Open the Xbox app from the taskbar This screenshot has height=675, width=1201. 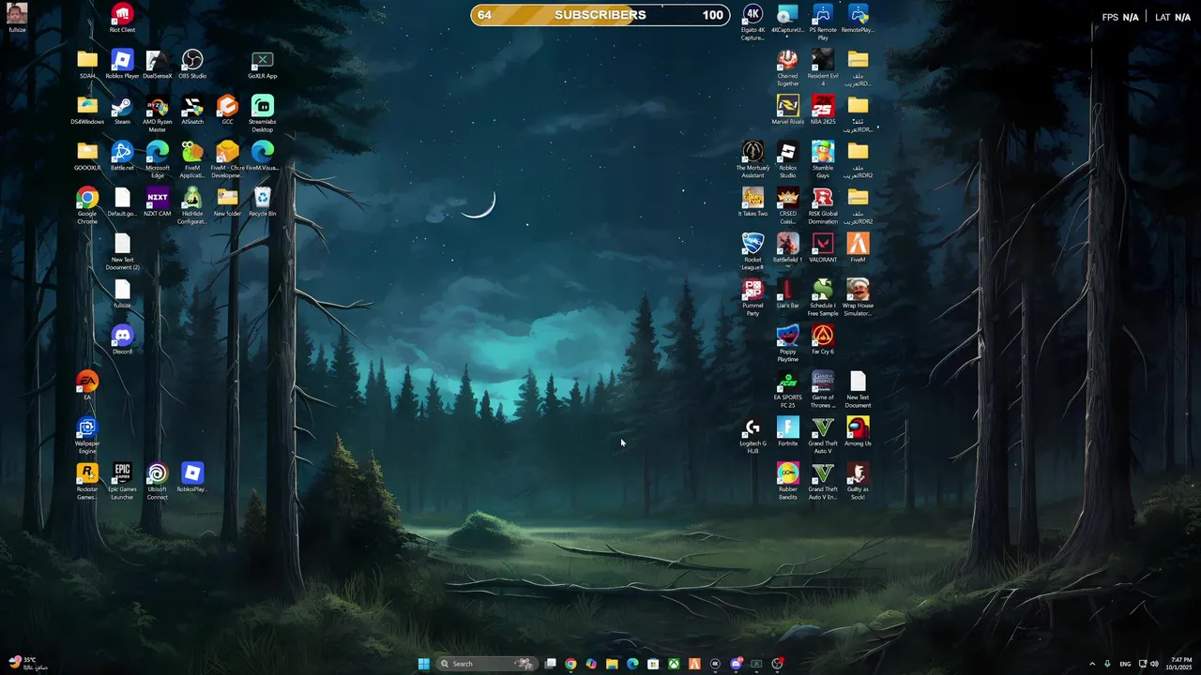(x=674, y=664)
